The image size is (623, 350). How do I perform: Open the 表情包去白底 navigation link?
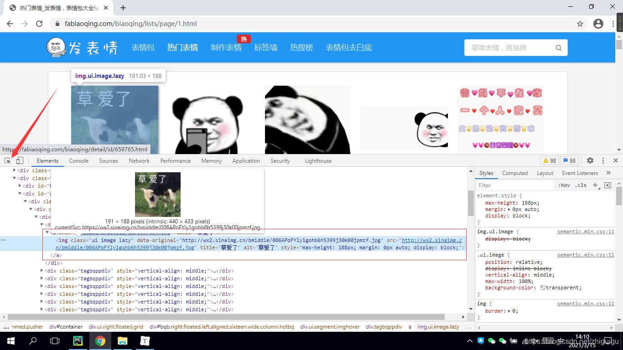[x=349, y=47]
